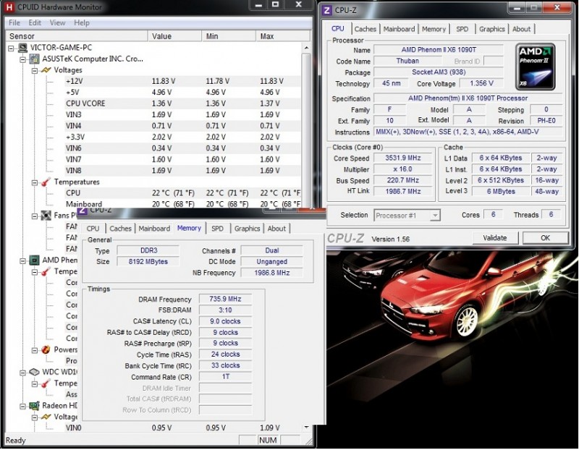
Task: Open Memory tab in top CPU-Z window
Action: (434, 29)
